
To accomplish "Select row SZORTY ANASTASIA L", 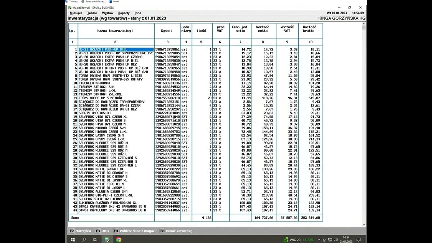I will (195, 113).
